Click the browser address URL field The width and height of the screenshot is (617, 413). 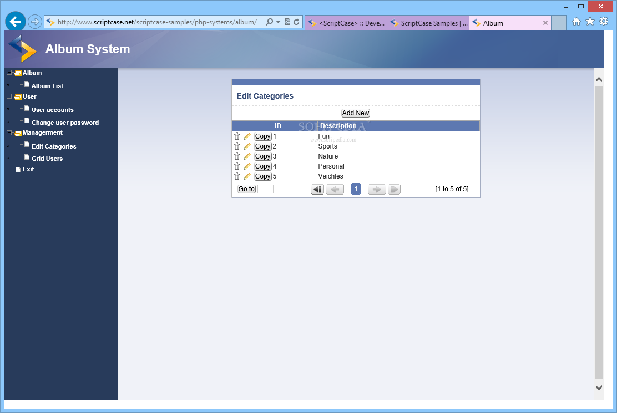(x=158, y=22)
